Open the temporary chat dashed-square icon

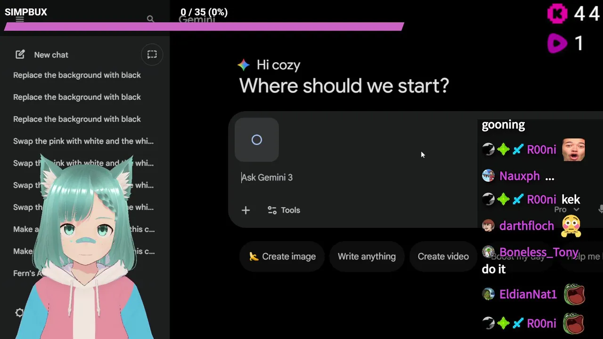point(152,55)
